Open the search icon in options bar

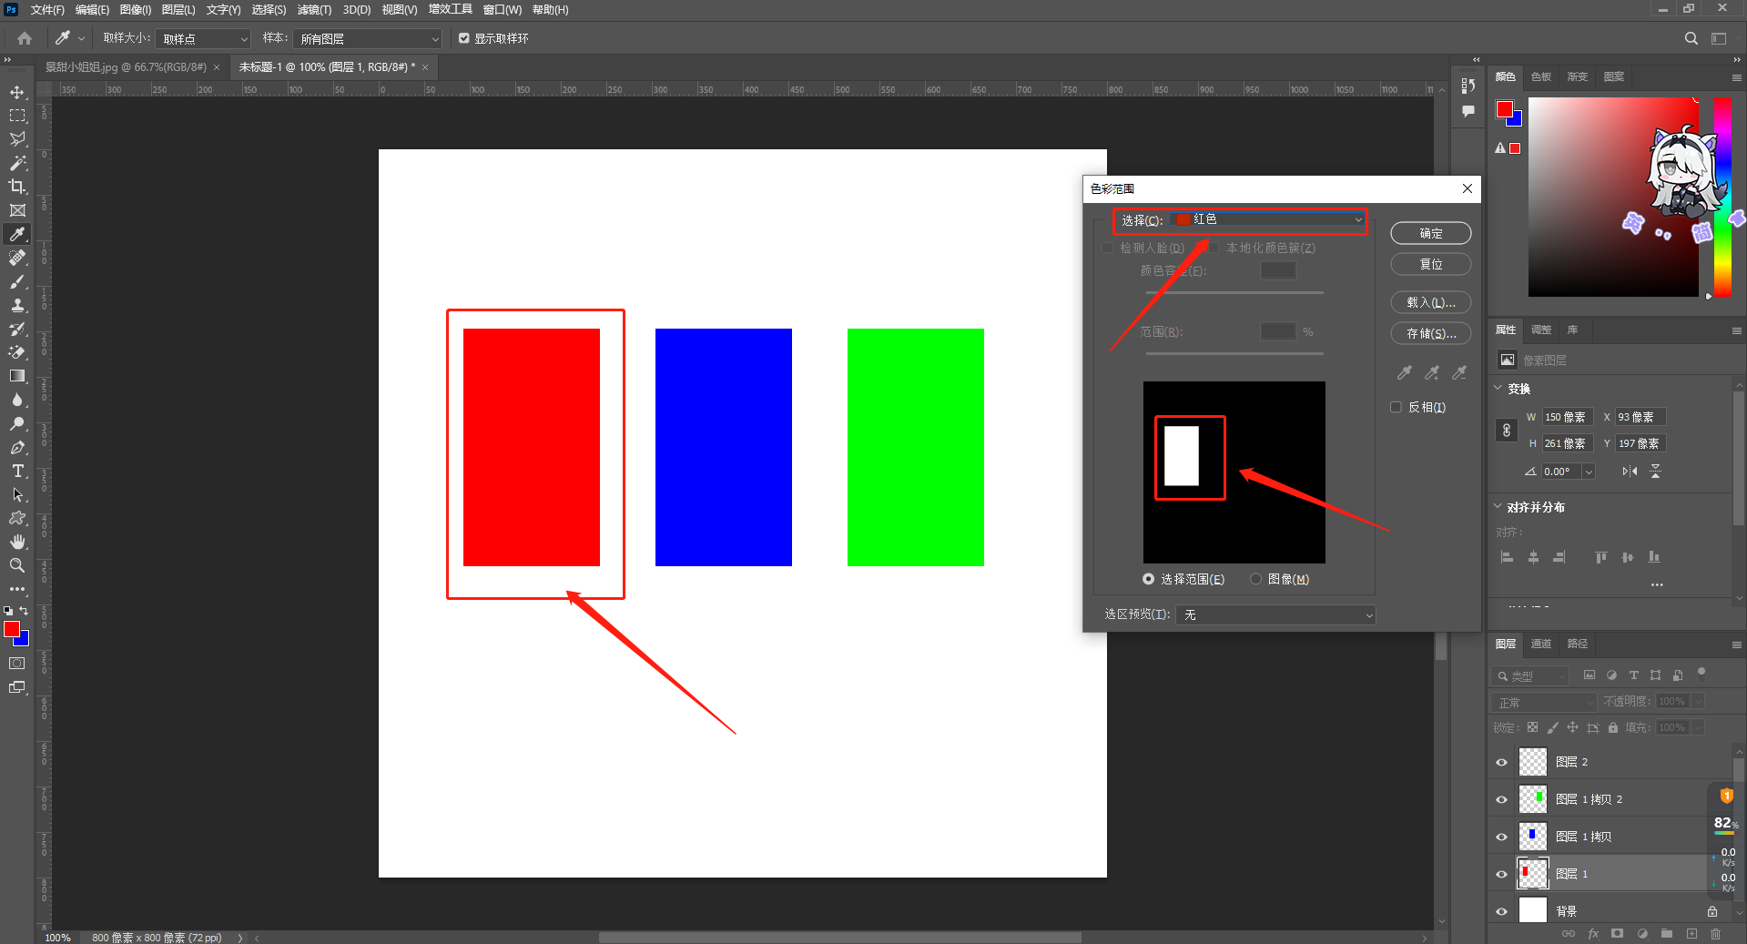coord(1691,38)
